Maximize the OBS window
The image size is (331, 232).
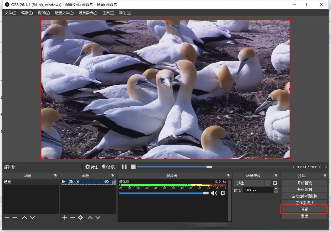click(308, 5)
